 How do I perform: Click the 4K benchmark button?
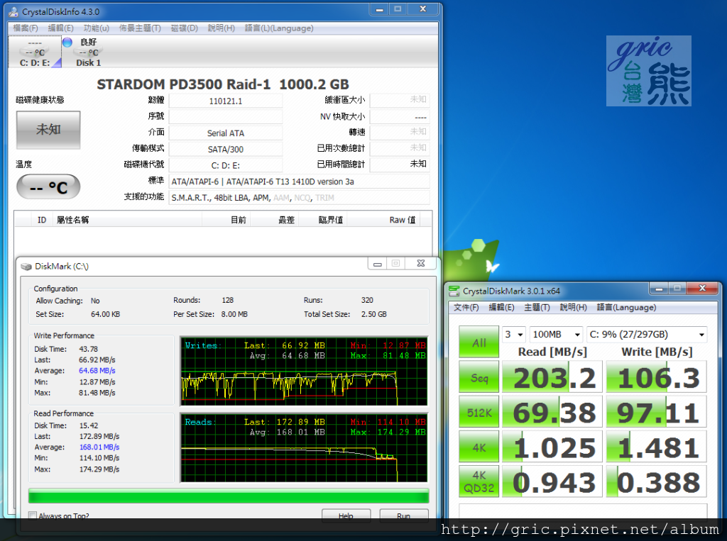click(x=479, y=447)
